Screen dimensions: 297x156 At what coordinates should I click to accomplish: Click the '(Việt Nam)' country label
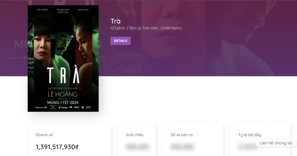[x=172, y=28]
